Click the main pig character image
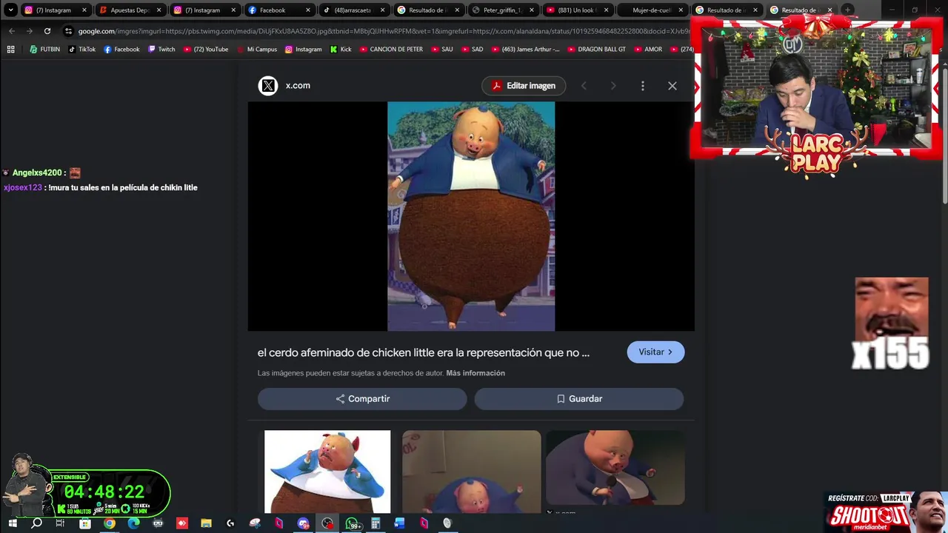Image resolution: width=948 pixels, height=533 pixels. (471, 216)
